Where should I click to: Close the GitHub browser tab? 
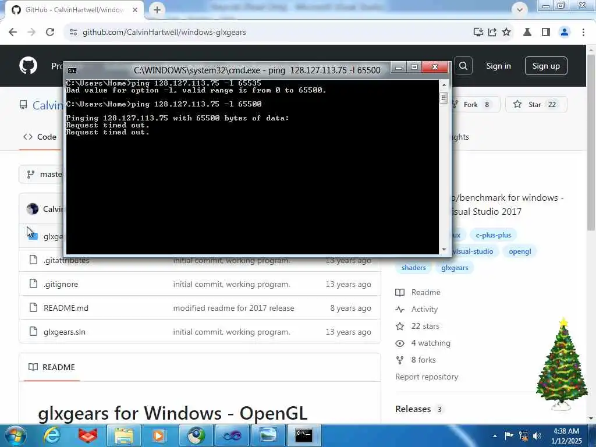135,10
